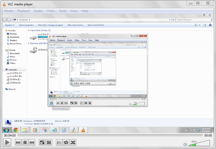Viewport: 216px width, 149px height.
Task: Toggle loop mode in outer VLC controls
Action: 66,142
